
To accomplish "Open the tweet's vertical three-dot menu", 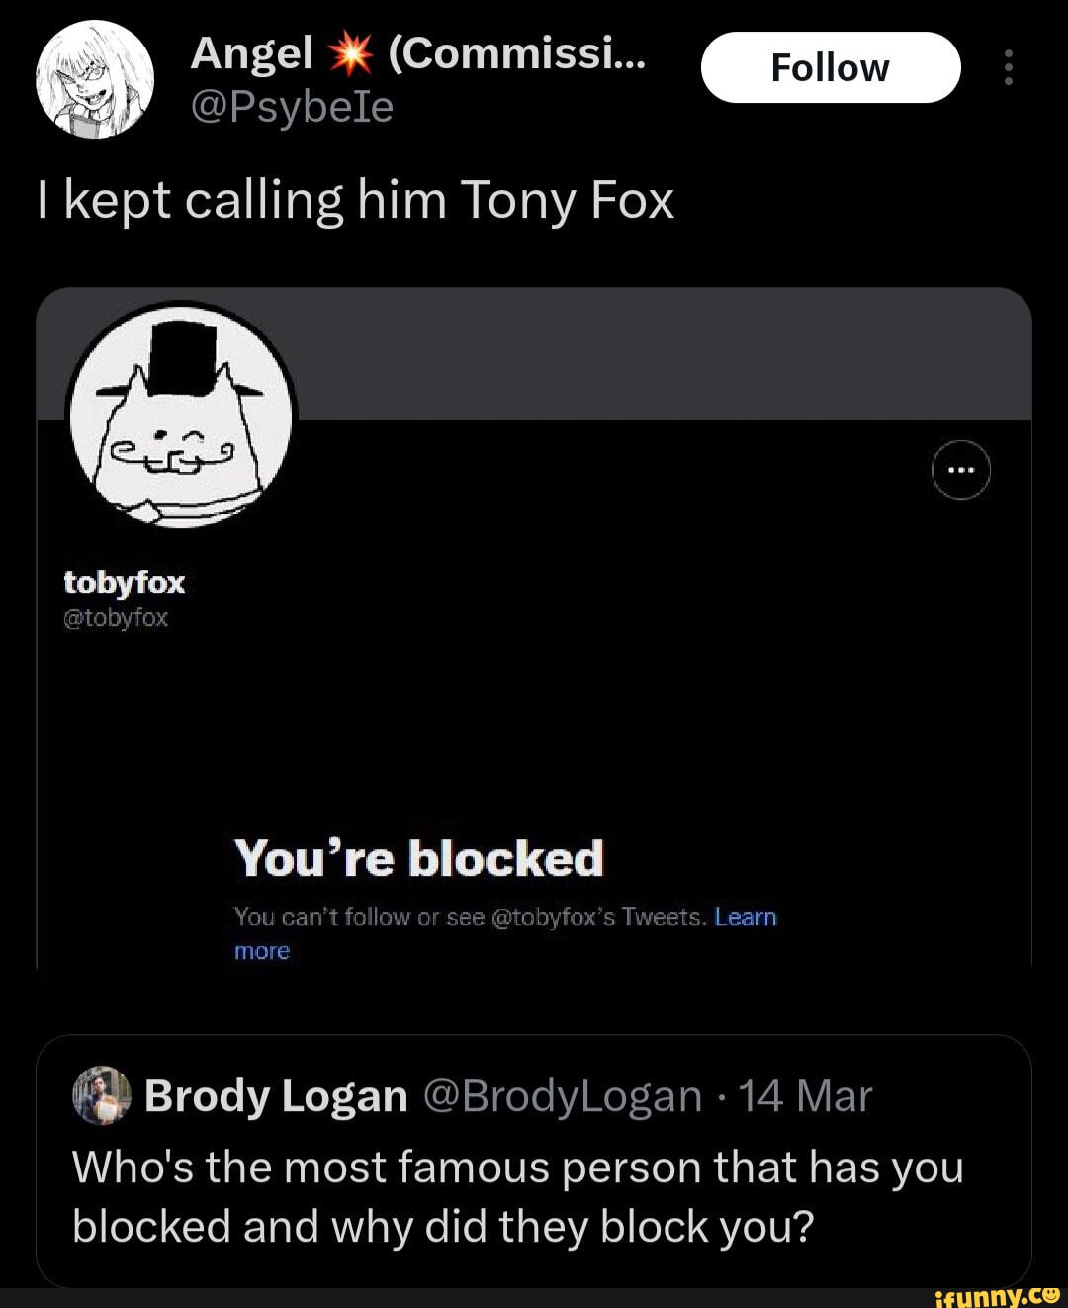I will (1008, 67).
